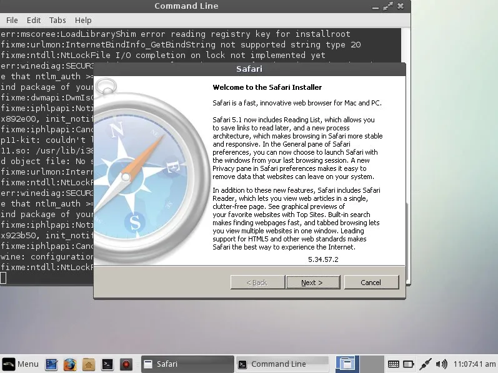Select the first workspace in pager
The image size is (498, 373).
346,364
